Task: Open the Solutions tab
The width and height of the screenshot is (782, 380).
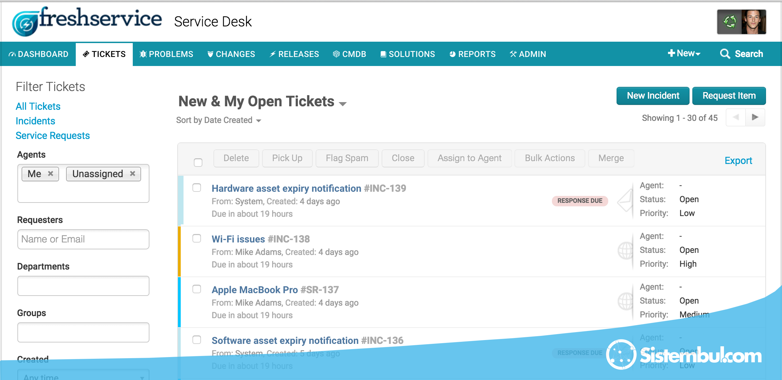Action: [408, 54]
